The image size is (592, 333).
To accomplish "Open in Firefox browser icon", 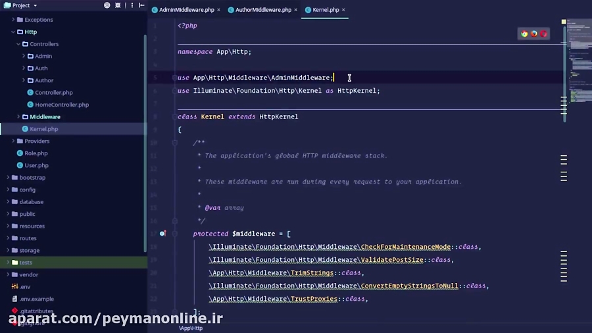I will click(534, 34).
